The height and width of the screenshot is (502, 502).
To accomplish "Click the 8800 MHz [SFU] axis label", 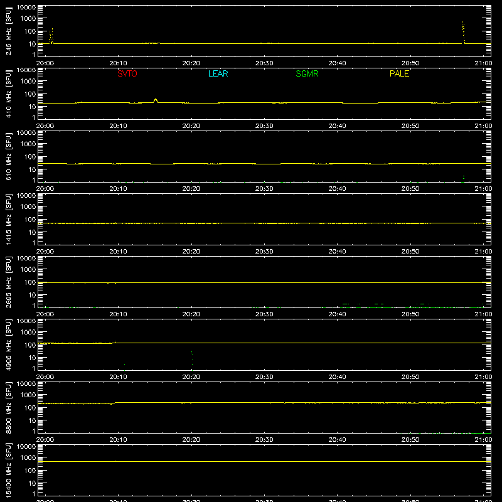I will (8, 407).
